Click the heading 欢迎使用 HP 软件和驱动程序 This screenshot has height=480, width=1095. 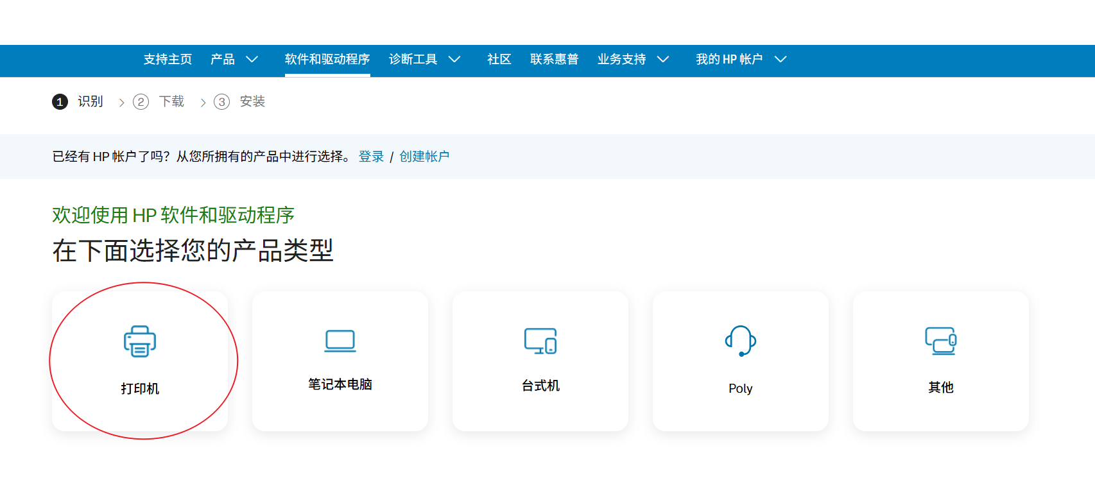coord(173,215)
